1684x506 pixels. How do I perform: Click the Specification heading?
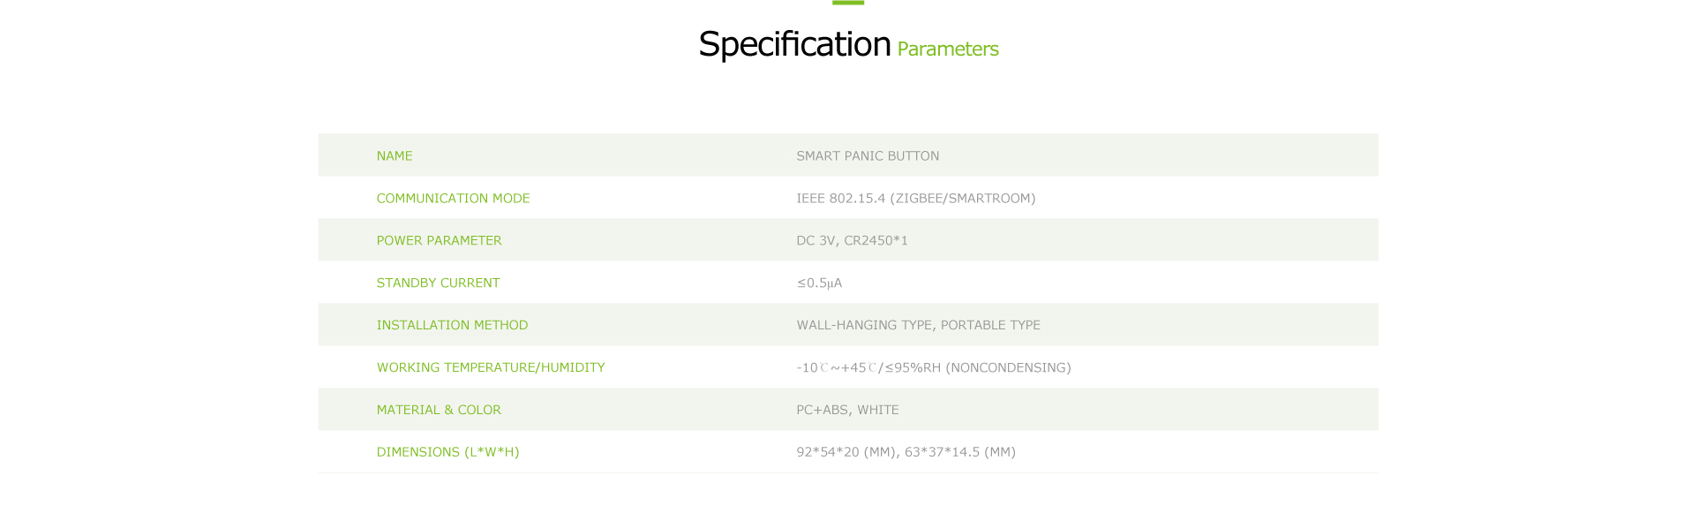point(794,44)
